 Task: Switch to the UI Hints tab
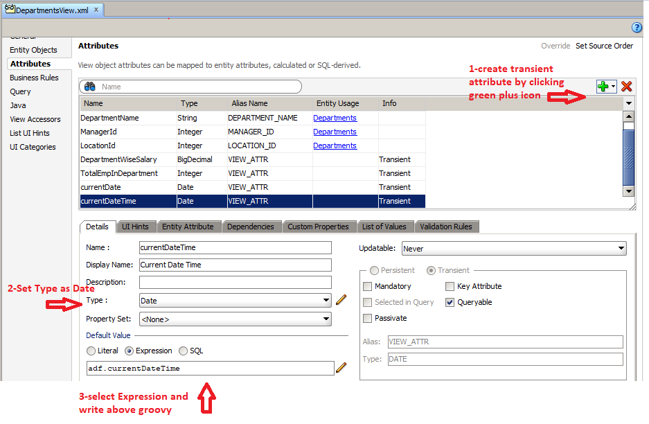[x=135, y=227]
